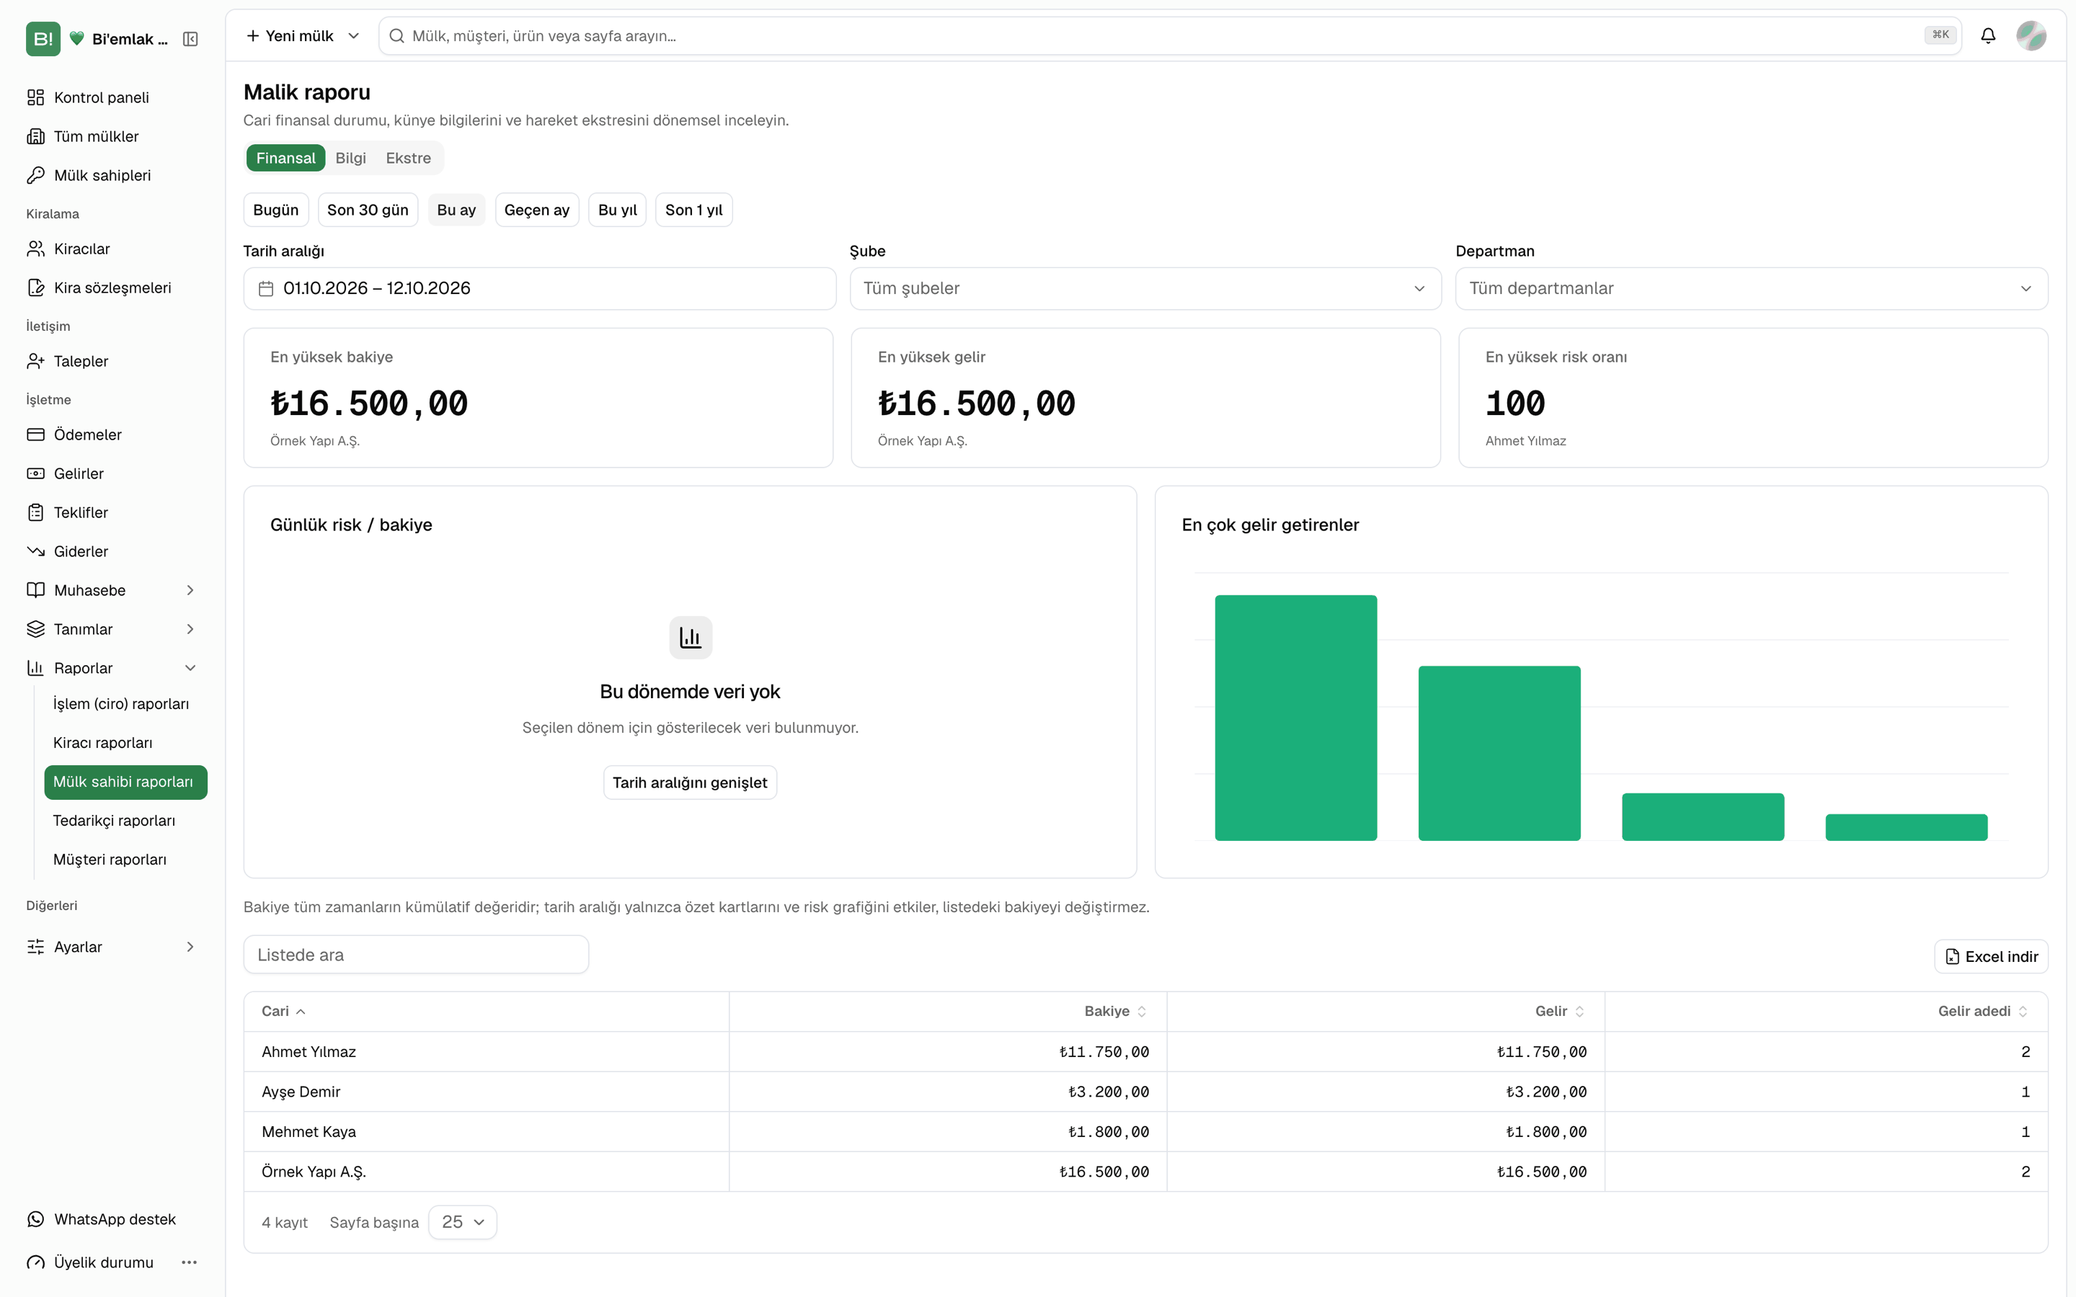The height and width of the screenshot is (1297, 2076).
Task: Open notifications bell
Action: [1987, 36]
